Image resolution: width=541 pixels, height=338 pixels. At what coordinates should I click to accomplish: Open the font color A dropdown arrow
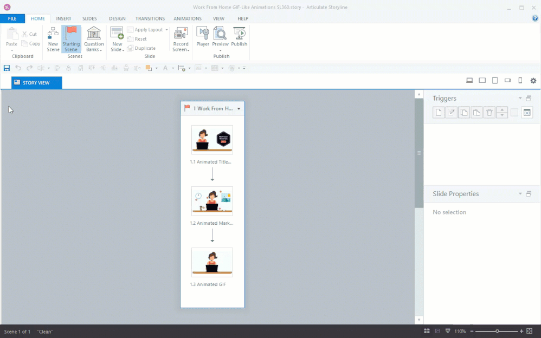(173, 68)
